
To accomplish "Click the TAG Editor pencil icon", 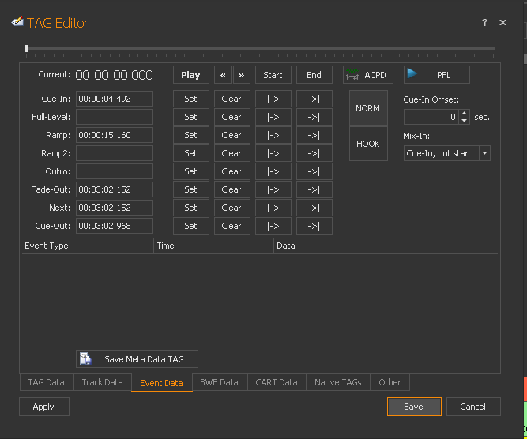I will (x=17, y=21).
